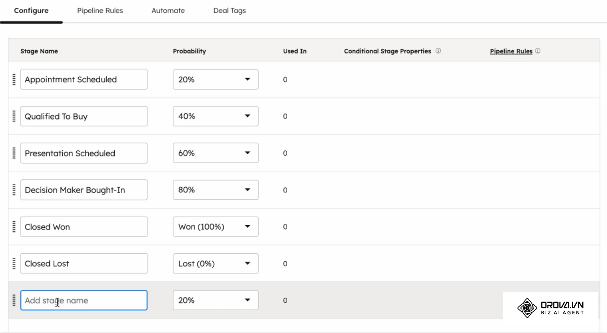Screen dimensions: 607x333
Task: Click the Probability column header
Action: coord(189,51)
